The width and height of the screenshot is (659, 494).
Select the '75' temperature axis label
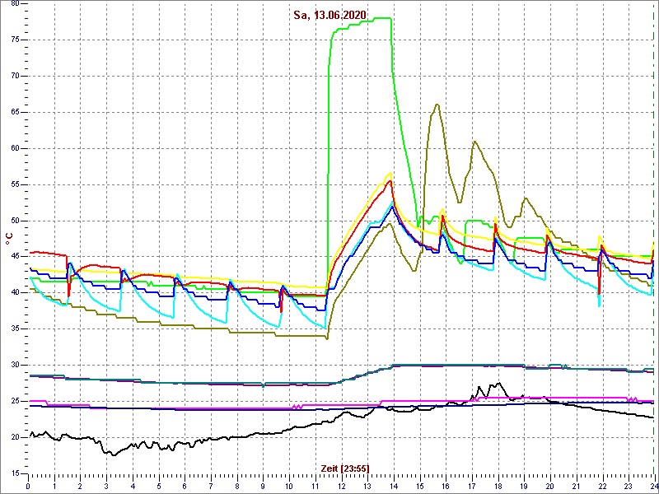pos(14,40)
